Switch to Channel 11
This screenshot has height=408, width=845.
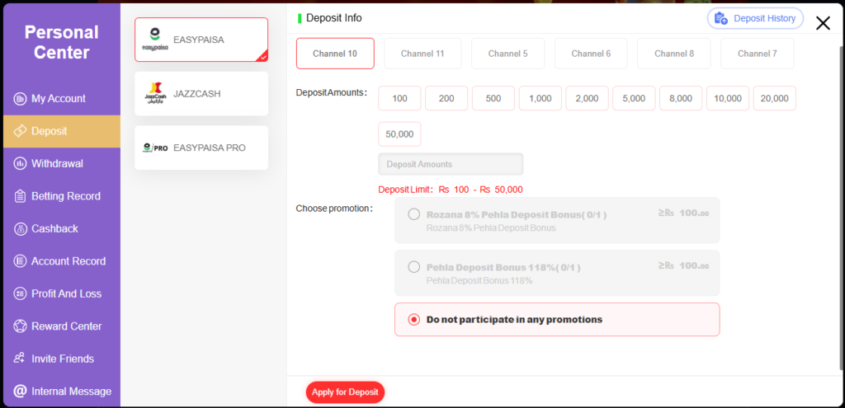pos(422,54)
